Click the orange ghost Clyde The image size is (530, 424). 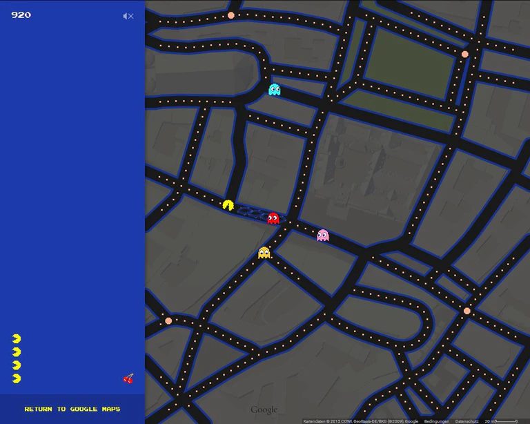pyautogui.click(x=264, y=253)
